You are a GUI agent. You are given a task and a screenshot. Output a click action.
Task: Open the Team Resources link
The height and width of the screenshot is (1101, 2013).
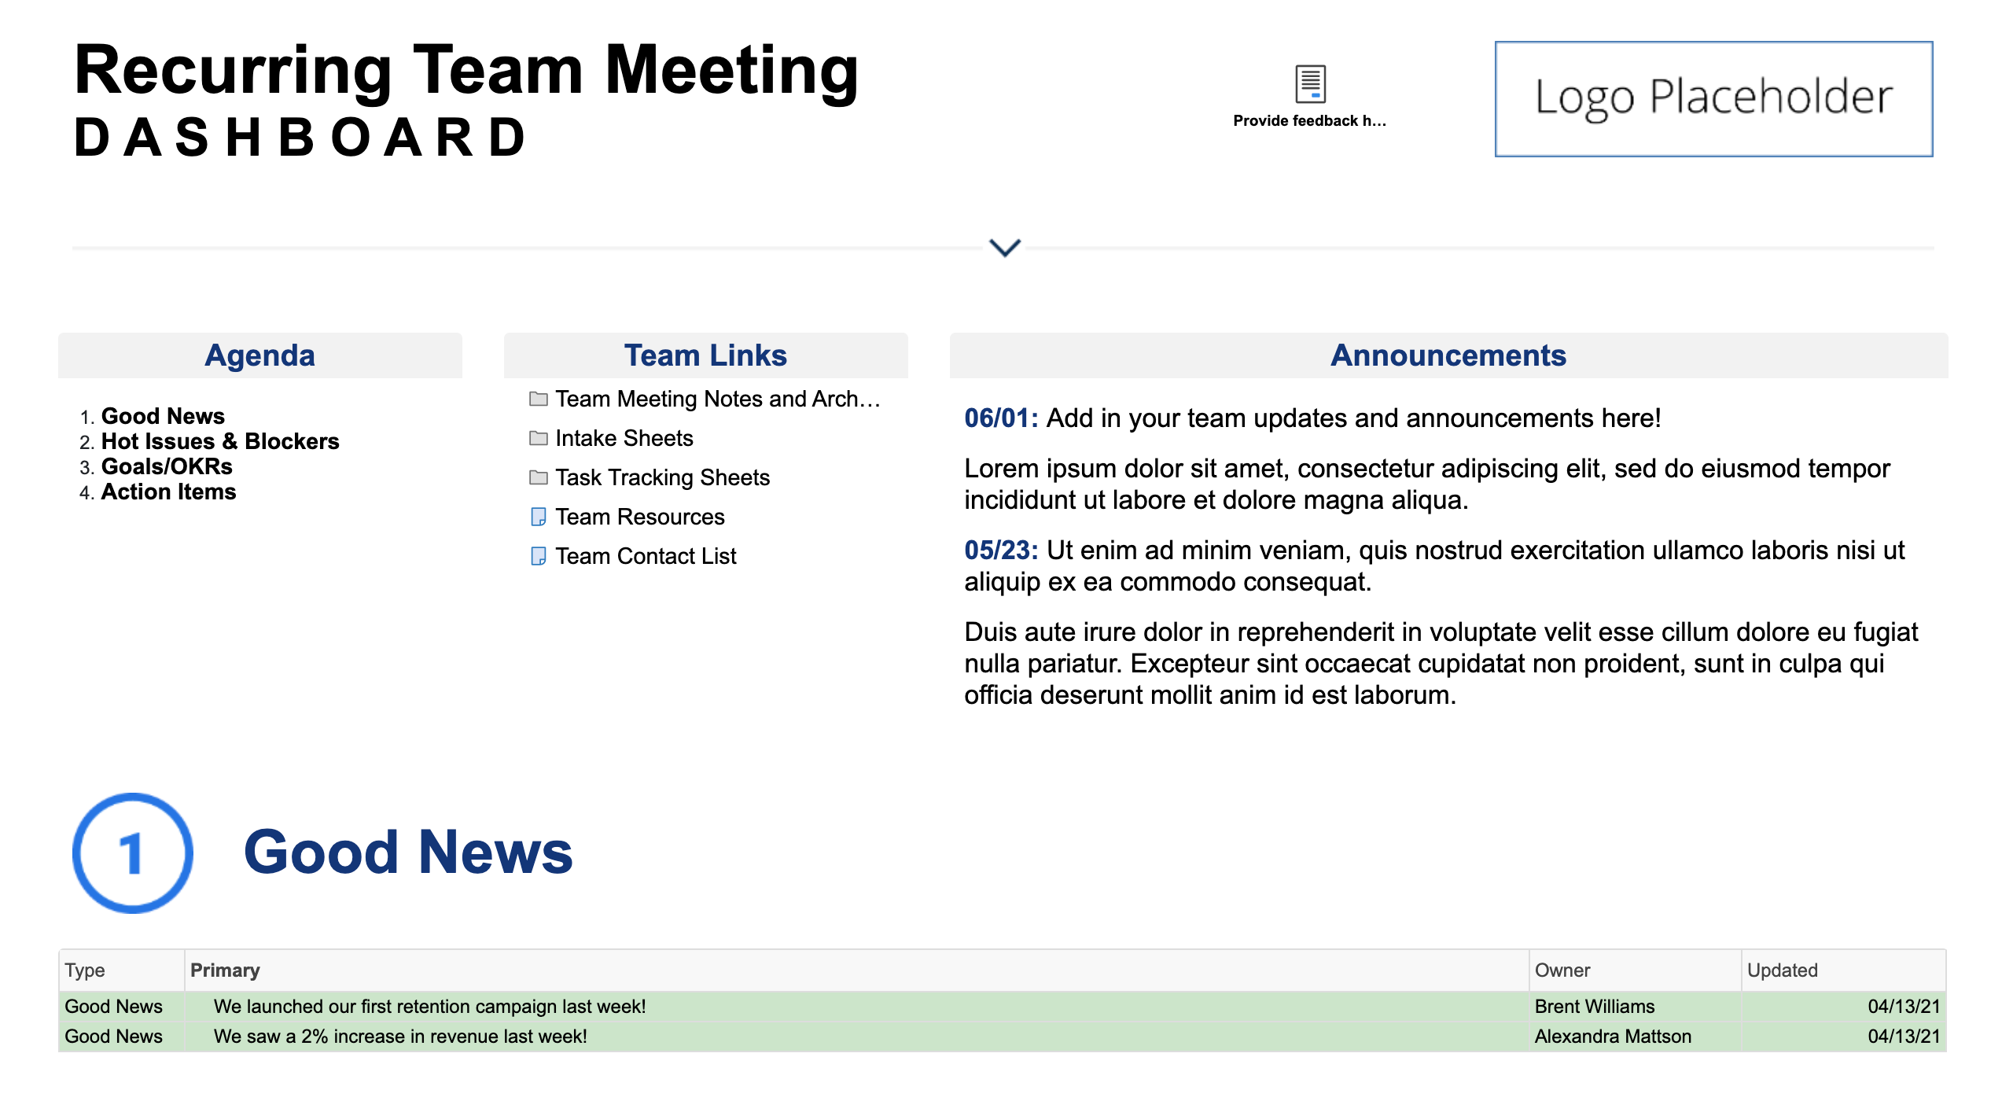point(640,517)
